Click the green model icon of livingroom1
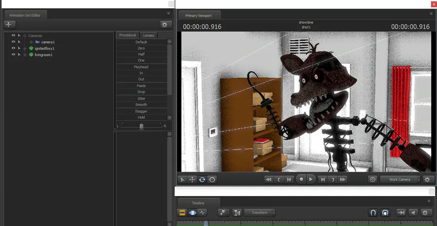437x226 pixels. pyautogui.click(x=31, y=55)
